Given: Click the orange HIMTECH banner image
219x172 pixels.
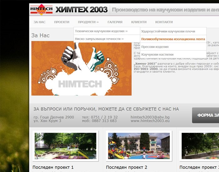Looking at the screenshot, I should 81,68.
